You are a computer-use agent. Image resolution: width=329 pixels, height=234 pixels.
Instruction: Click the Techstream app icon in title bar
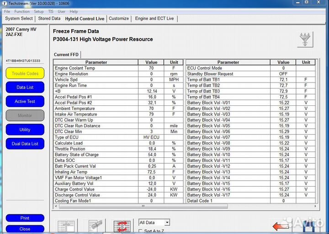click(x=4, y=3)
